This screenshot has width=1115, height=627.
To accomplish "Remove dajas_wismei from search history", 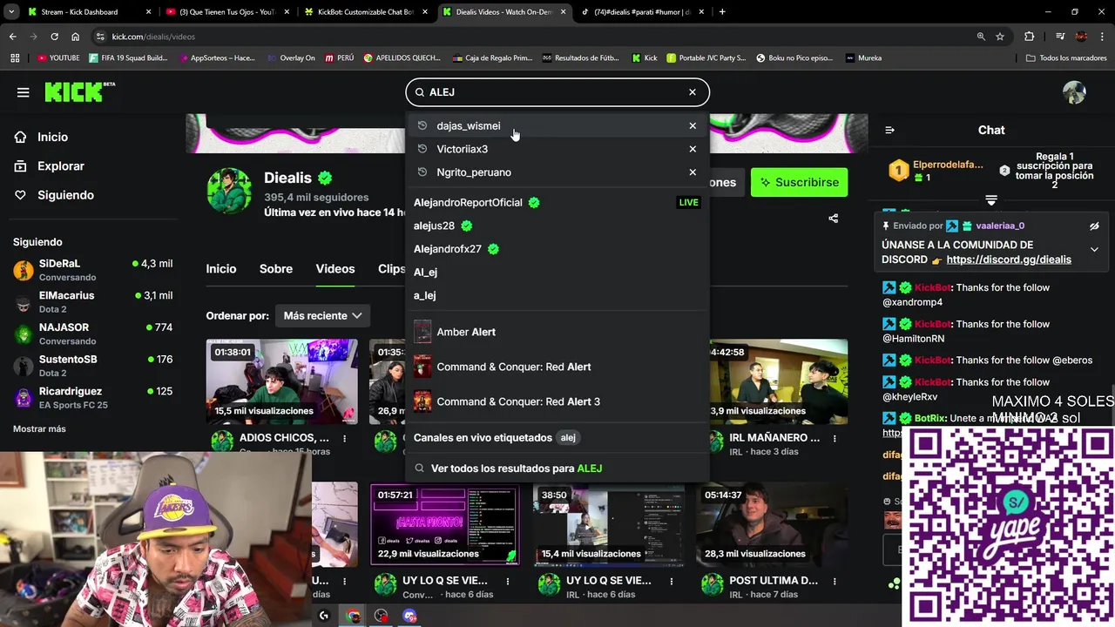I will [693, 125].
